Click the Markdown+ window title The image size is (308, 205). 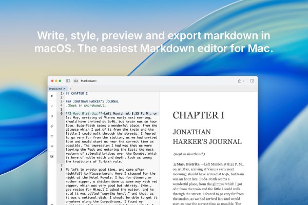tap(89, 81)
